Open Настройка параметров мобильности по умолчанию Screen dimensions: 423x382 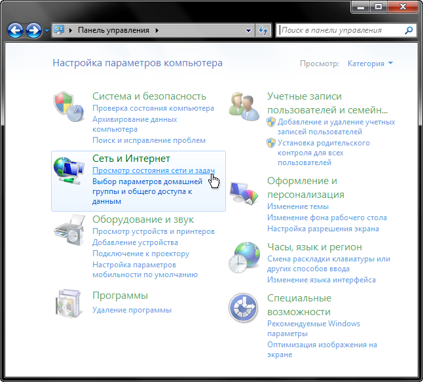[x=145, y=270]
